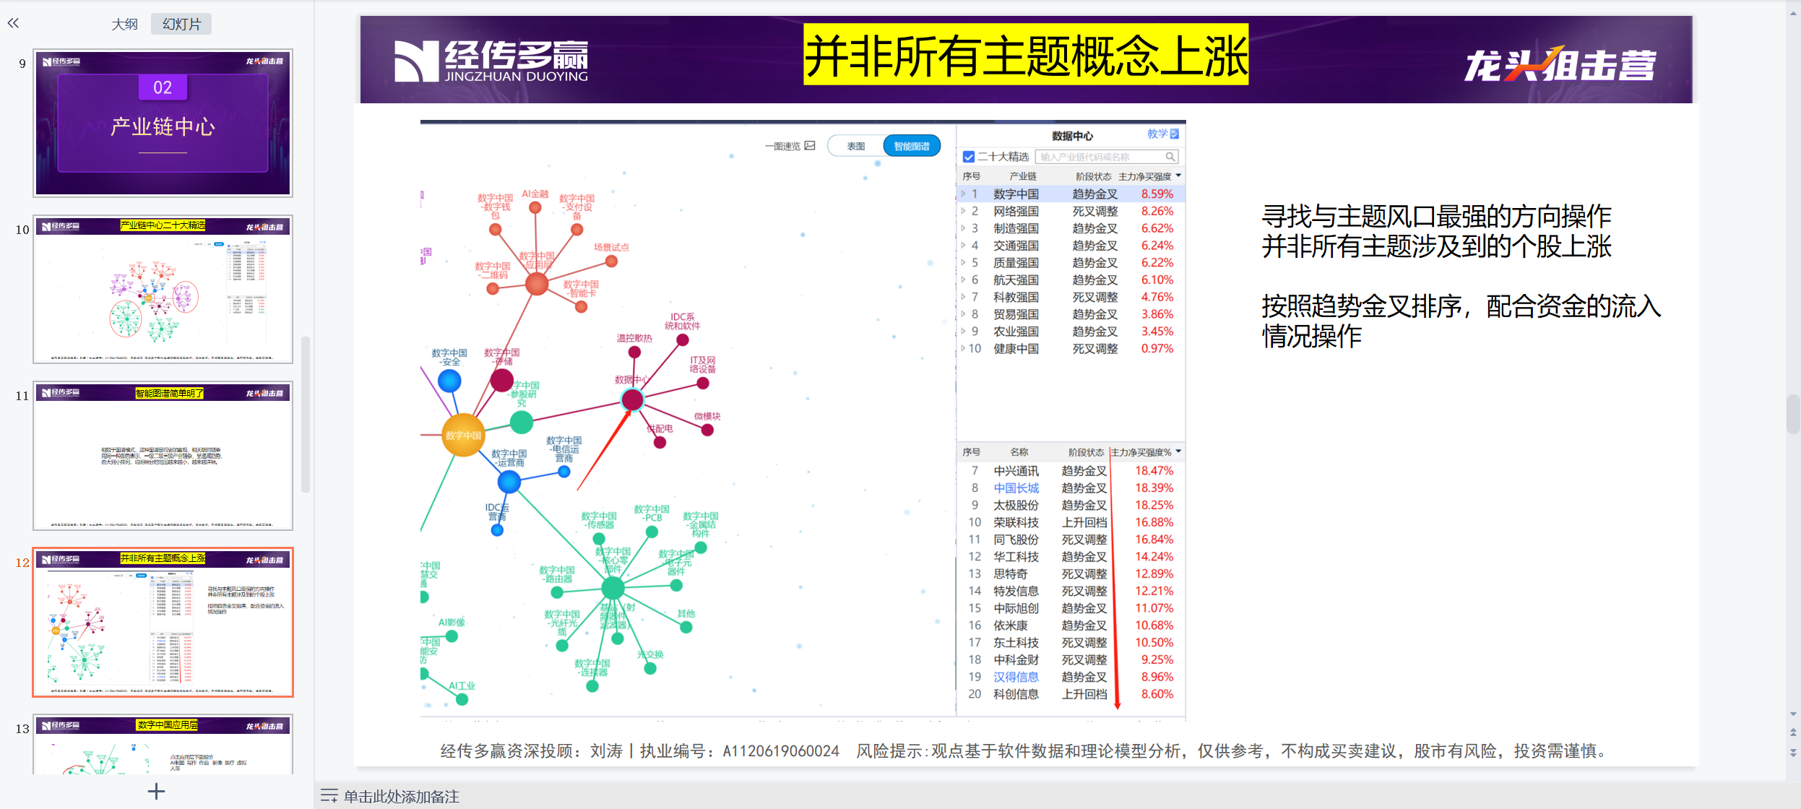1801x809 pixels.
Task: Click the AI工业 node in graph
Action: (462, 698)
